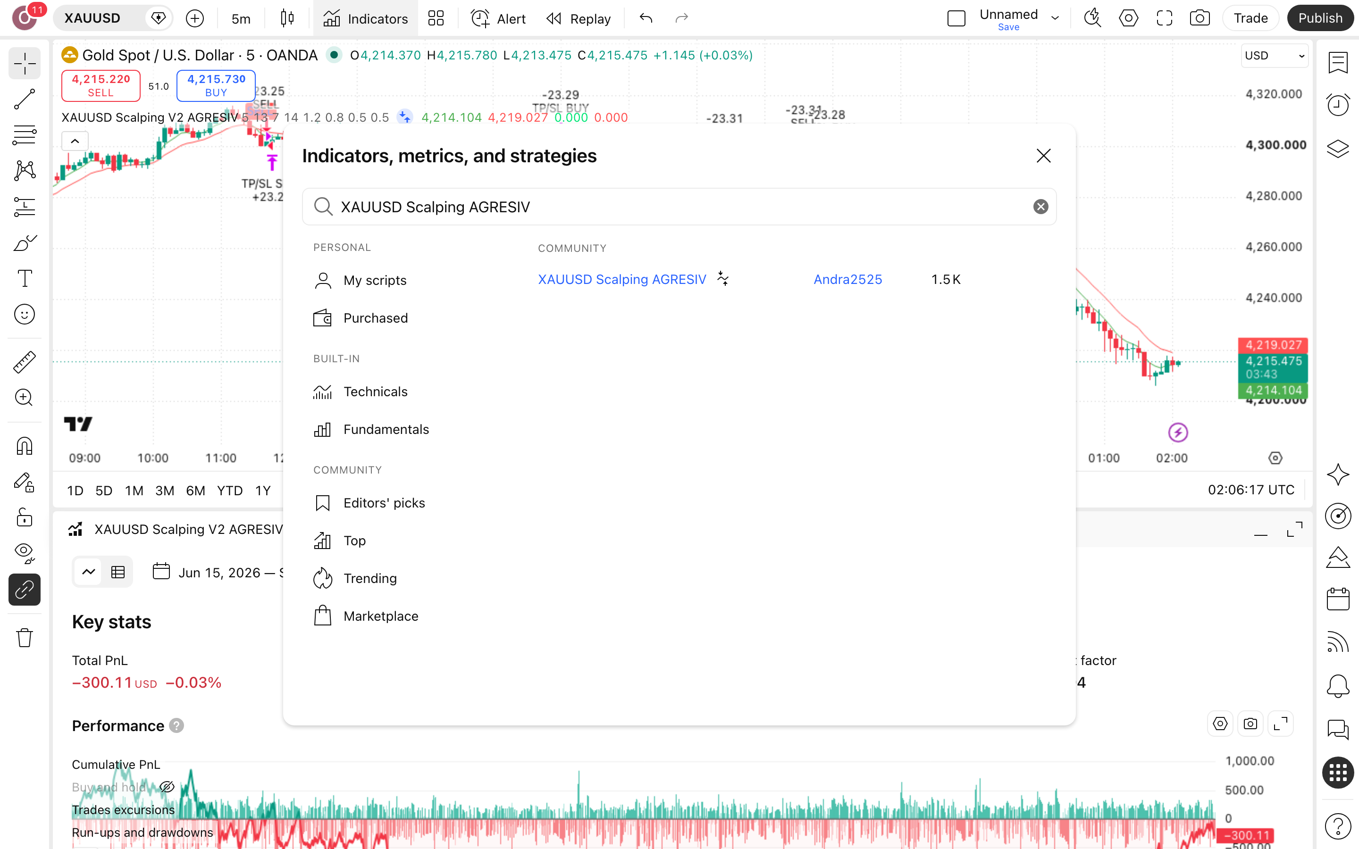
Task: Open the emoji icons tool
Action: coord(24,315)
